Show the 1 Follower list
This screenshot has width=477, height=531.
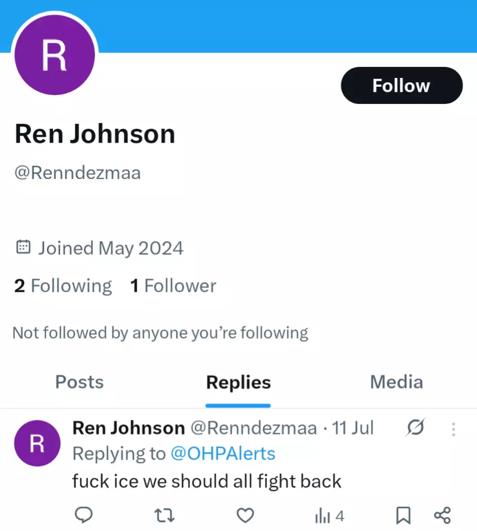(x=173, y=286)
